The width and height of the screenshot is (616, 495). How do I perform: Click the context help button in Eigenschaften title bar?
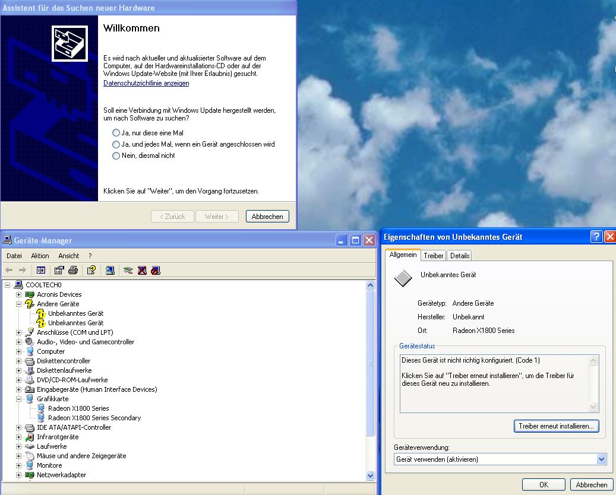point(596,237)
